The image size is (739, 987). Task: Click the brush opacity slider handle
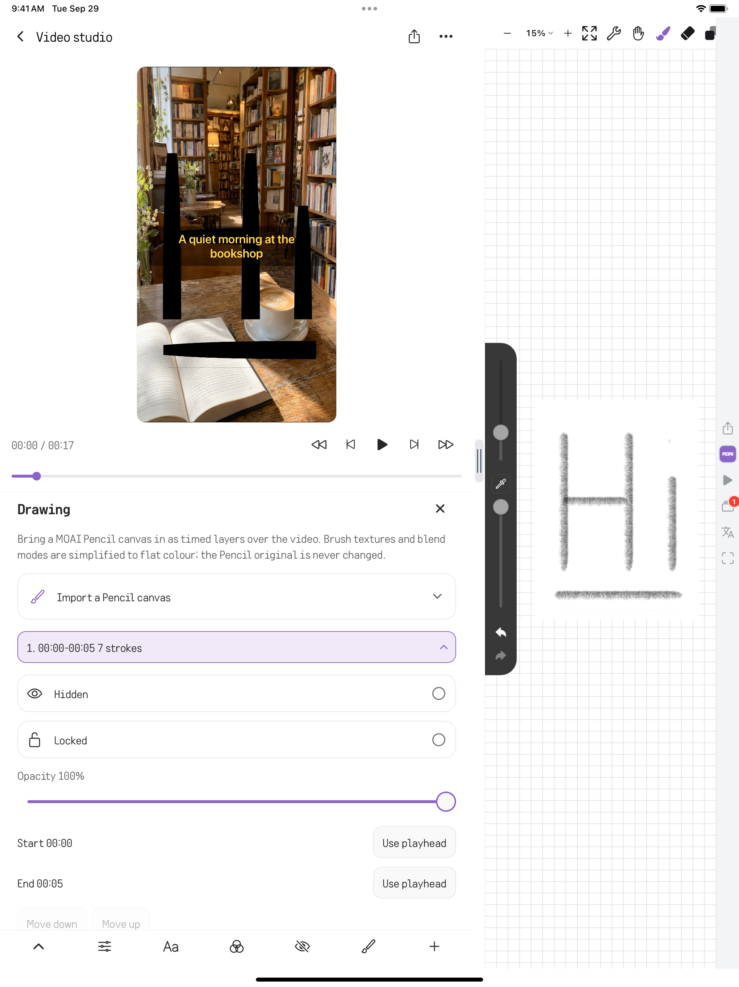[x=500, y=507]
